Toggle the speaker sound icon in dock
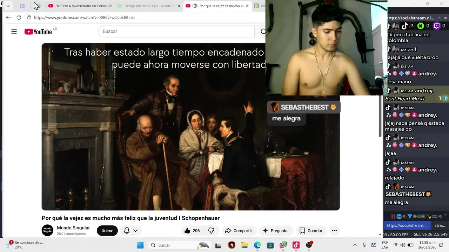Screen dimensions: 449x252 (x=441, y=216)
